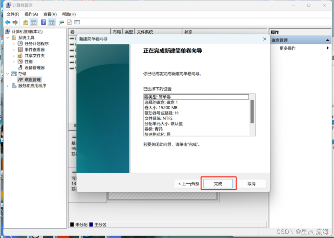Click the 状态 column header
The image size is (334, 238).
(x=225, y=32)
